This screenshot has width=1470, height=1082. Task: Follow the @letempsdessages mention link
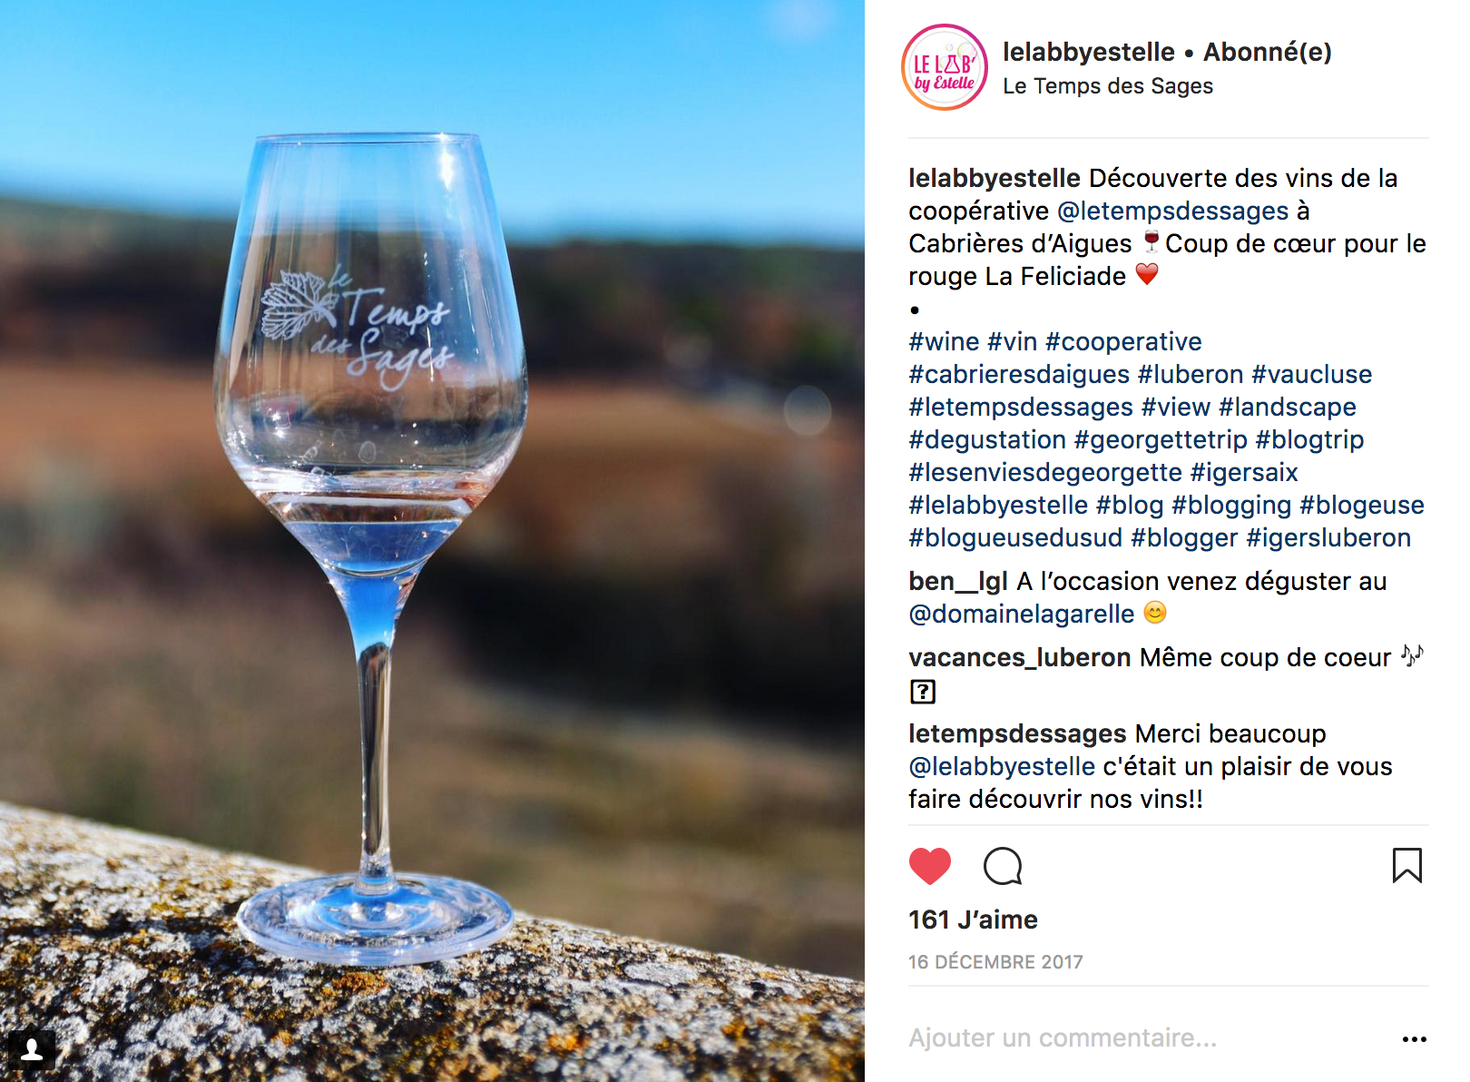[1172, 211]
